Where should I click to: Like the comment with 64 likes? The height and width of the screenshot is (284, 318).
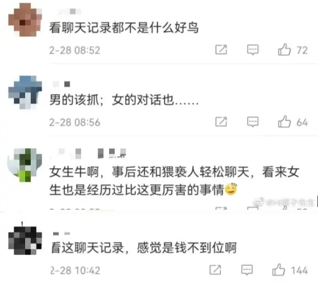[x=284, y=121]
